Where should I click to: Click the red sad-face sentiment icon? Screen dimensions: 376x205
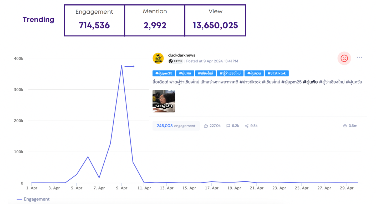tap(344, 58)
